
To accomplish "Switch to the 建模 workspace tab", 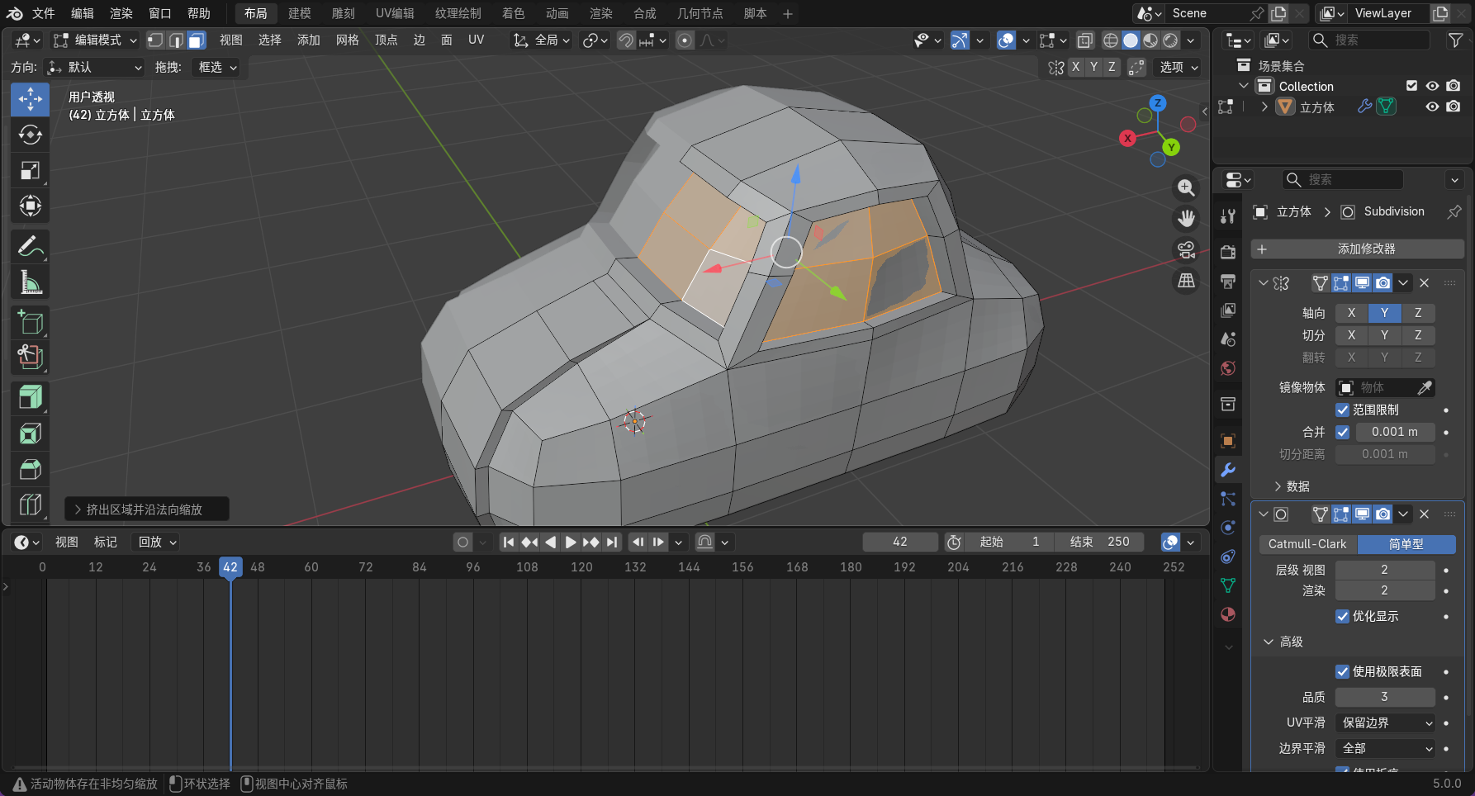I will click(x=299, y=13).
